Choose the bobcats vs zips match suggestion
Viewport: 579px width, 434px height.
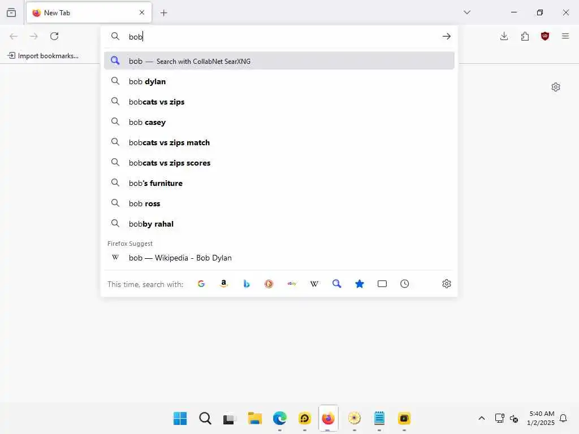(x=279, y=142)
